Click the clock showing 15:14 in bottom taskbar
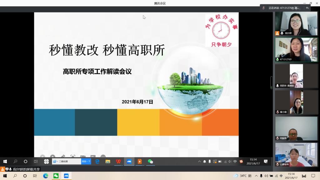The width and height of the screenshot is (320, 180). pos(291,176)
